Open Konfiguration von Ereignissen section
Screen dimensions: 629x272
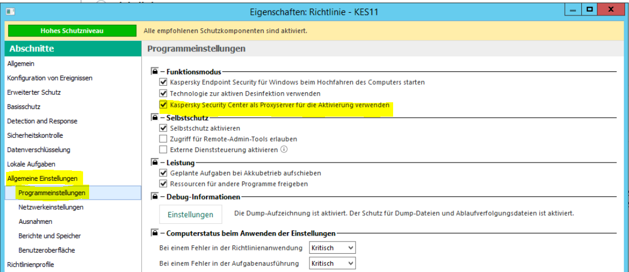[x=50, y=78]
